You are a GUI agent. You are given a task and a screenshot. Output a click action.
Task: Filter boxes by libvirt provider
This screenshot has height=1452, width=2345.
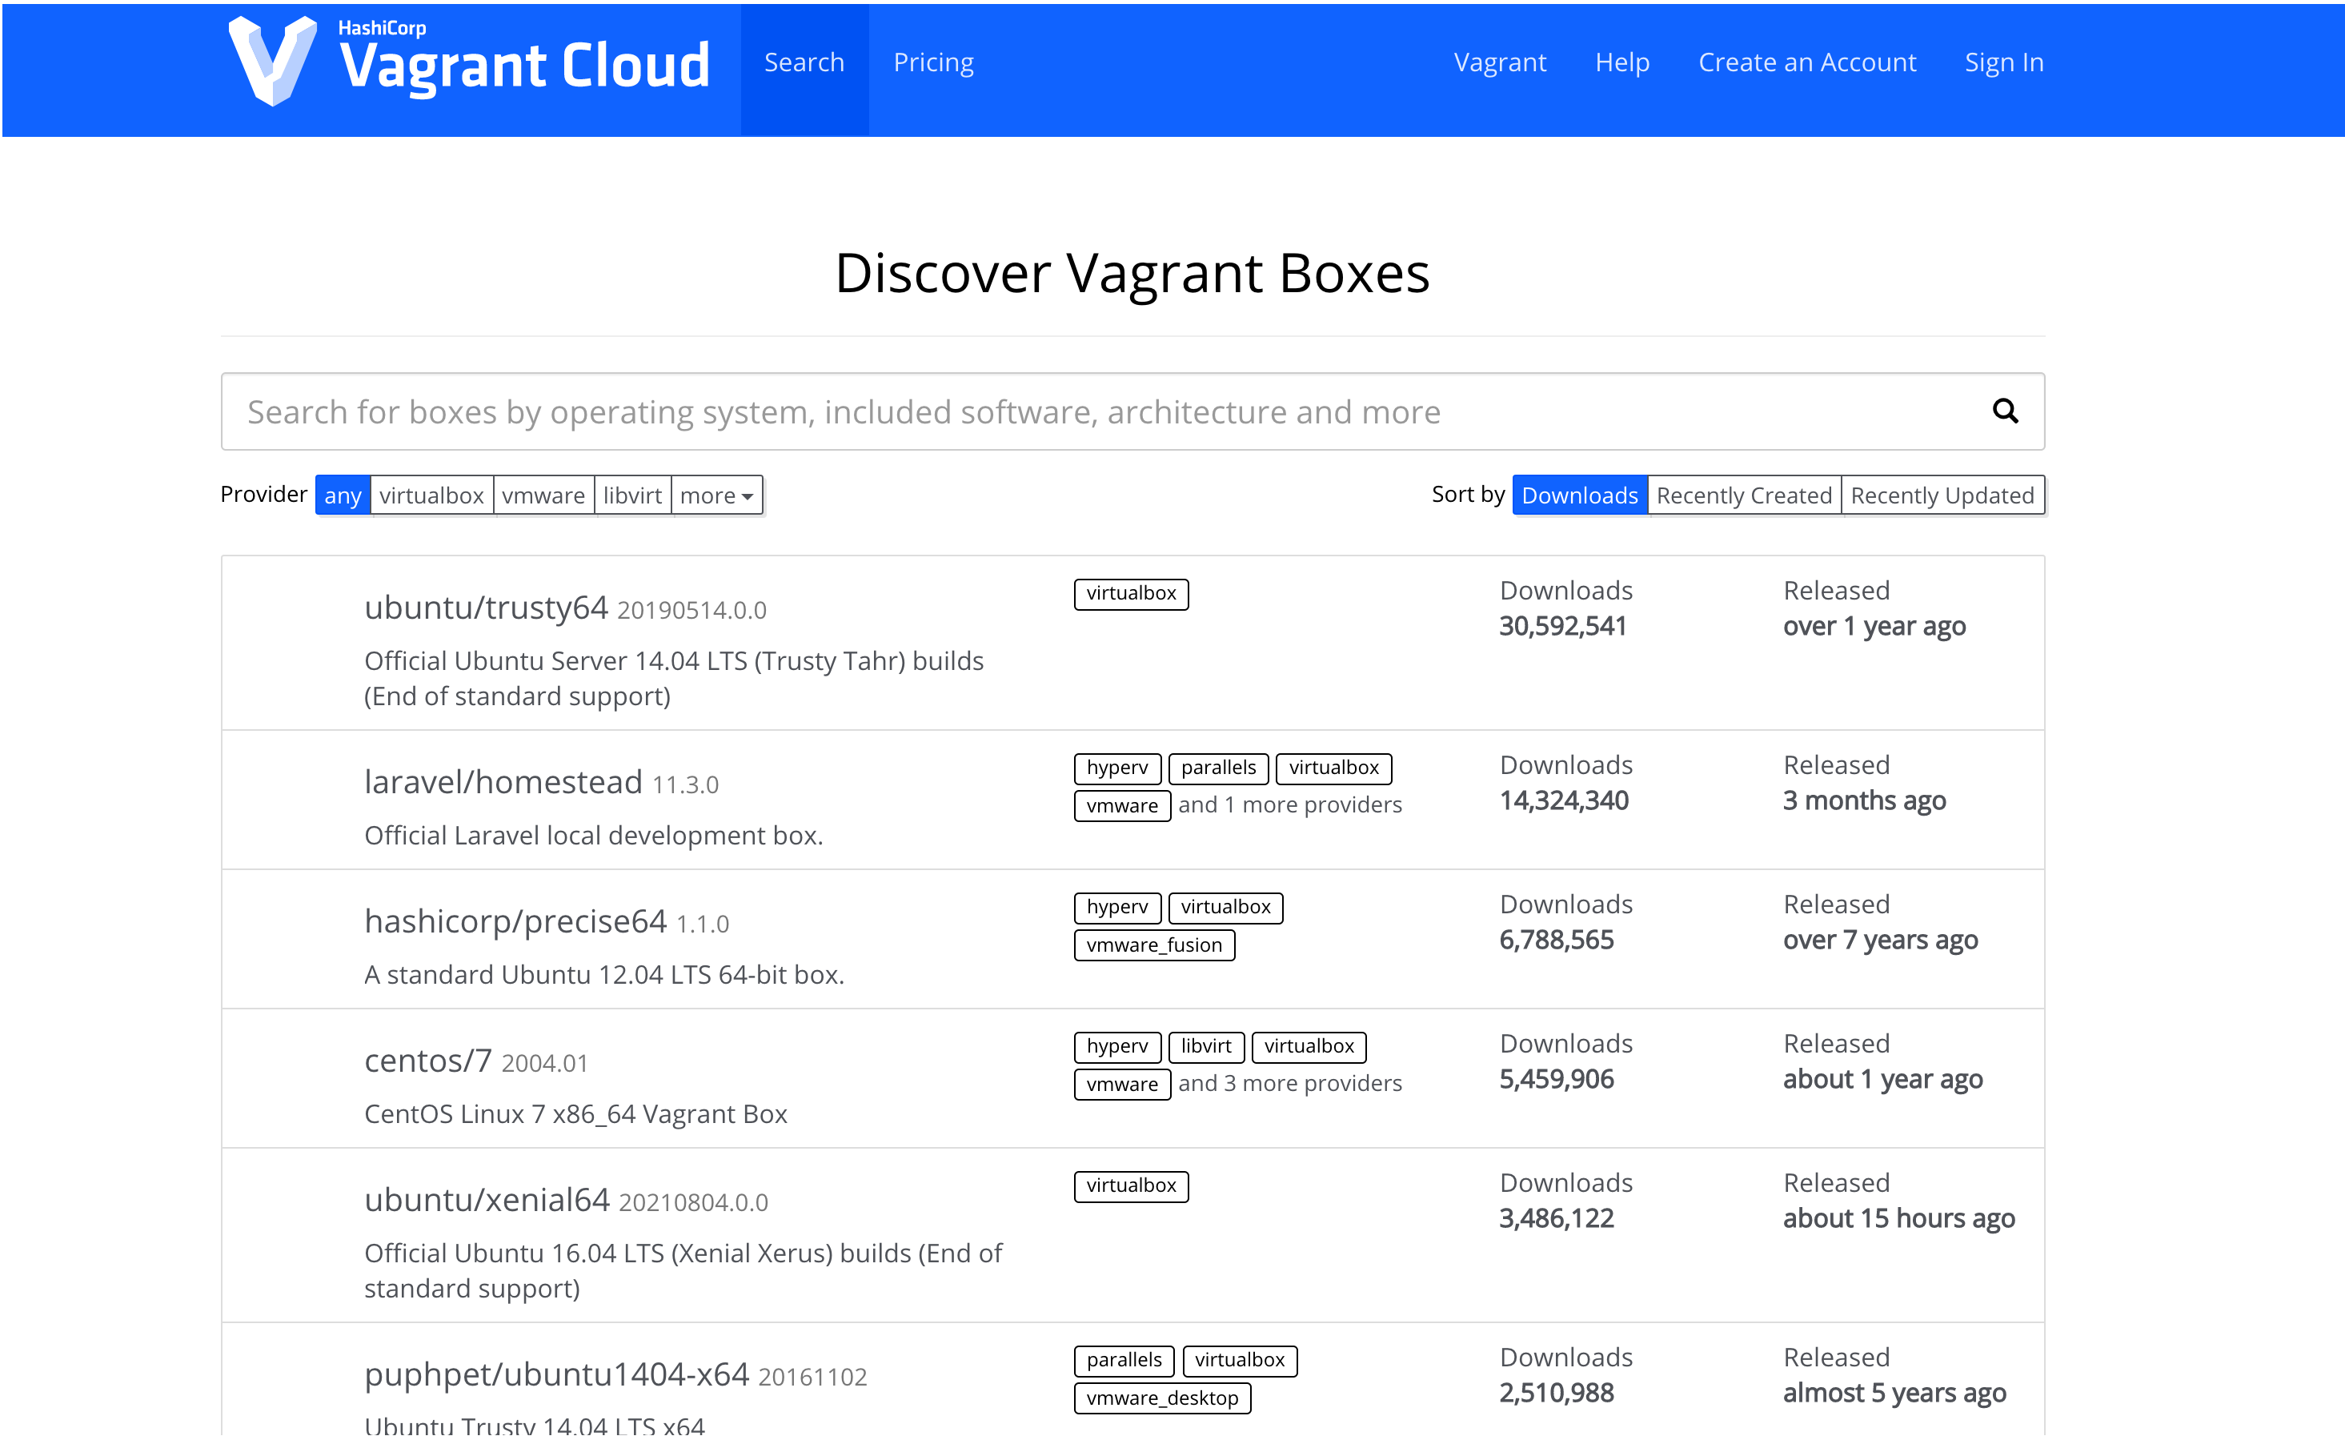point(632,495)
